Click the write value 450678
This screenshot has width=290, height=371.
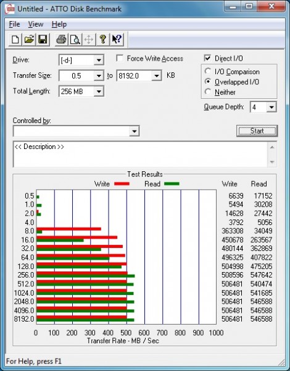click(x=233, y=240)
